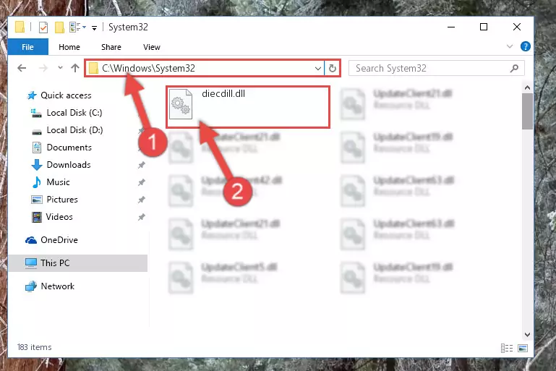Click the search magnifier icon
The image size is (556, 371).
pos(514,68)
